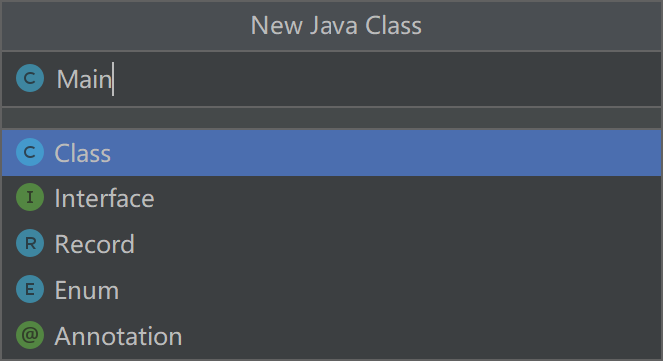
Task: Click the C class icon next to Main
Action: (x=30, y=78)
